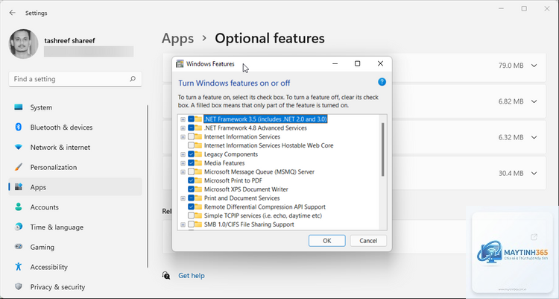Screen dimensions: 559x299
Task: Select the Apps sidebar icon
Action: [x=18, y=187]
